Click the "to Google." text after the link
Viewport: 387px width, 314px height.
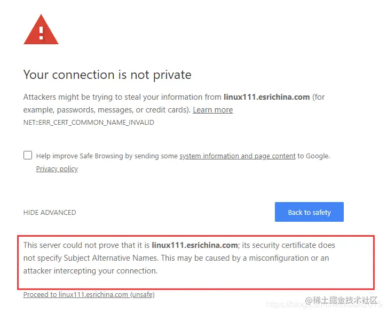[x=314, y=156]
